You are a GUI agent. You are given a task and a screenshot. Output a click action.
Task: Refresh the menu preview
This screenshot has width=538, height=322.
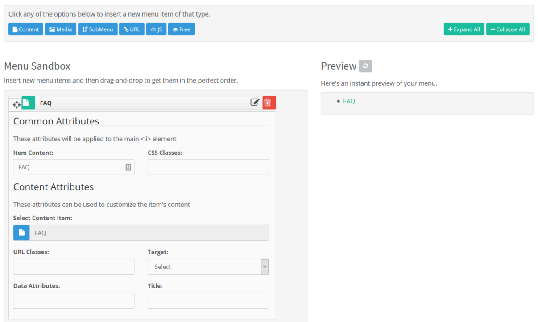coord(365,66)
